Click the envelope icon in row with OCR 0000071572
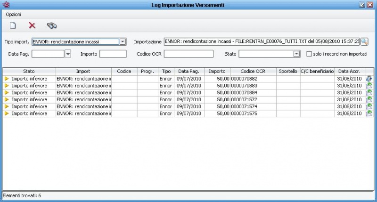This screenshot has width=377, height=202. point(369,100)
